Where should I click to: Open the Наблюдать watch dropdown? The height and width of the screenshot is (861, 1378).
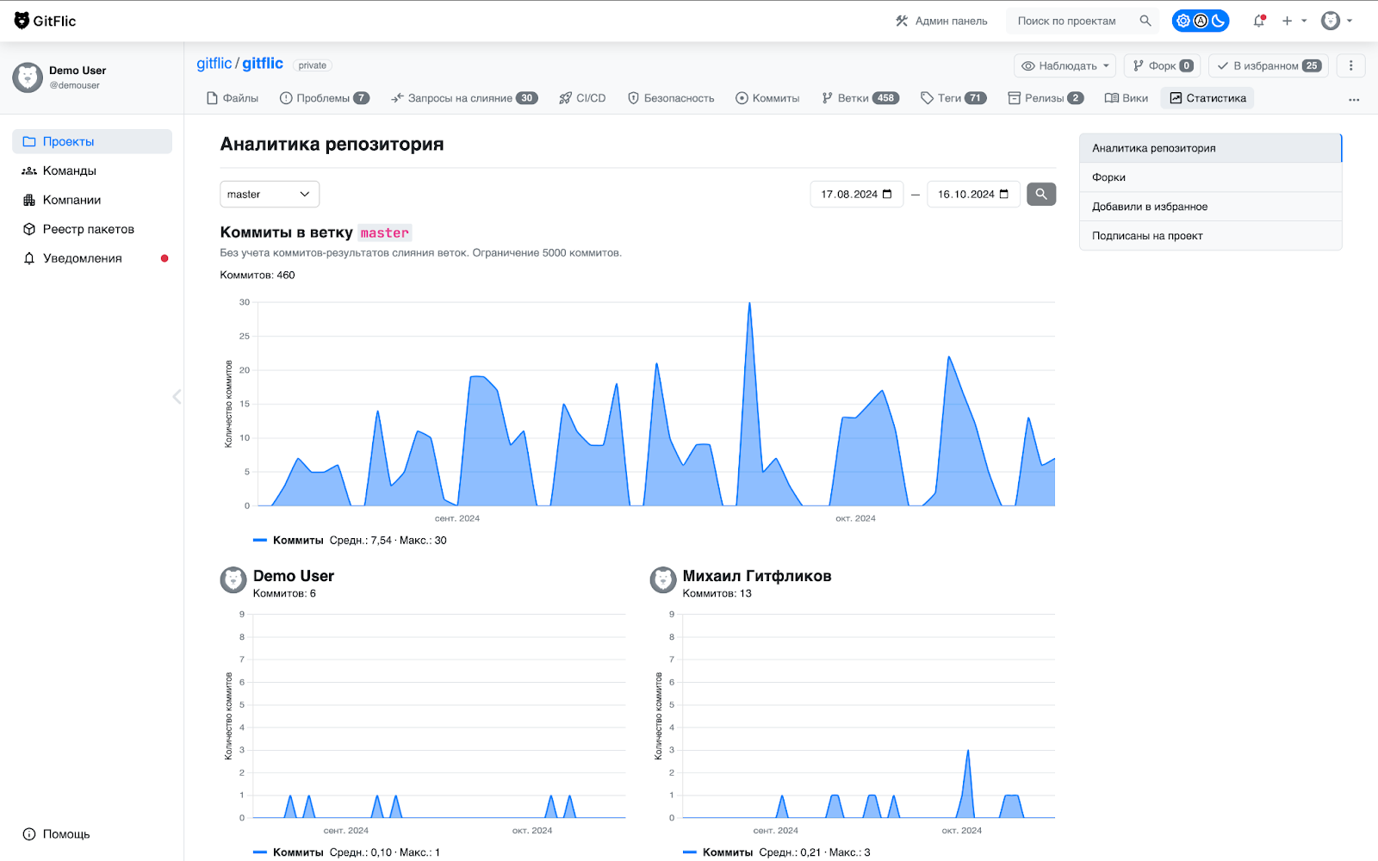point(1065,65)
